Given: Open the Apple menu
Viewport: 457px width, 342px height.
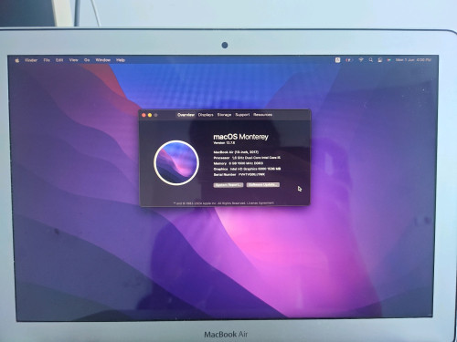Looking at the screenshot, I should tap(17, 60).
